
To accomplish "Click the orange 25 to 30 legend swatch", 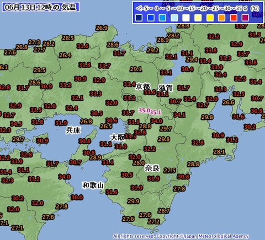I will point(222,18).
